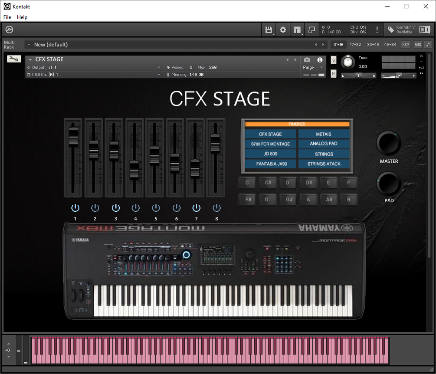Toggle power button for fader 7
The height and width of the screenshot is (374, 436).
click(x=197, y=208)
